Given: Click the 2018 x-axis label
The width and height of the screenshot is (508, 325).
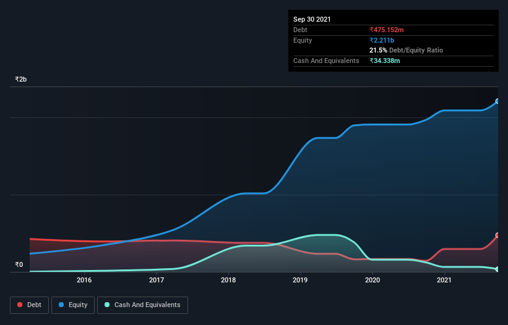Looking at the screenshot, I should (228, 280).
